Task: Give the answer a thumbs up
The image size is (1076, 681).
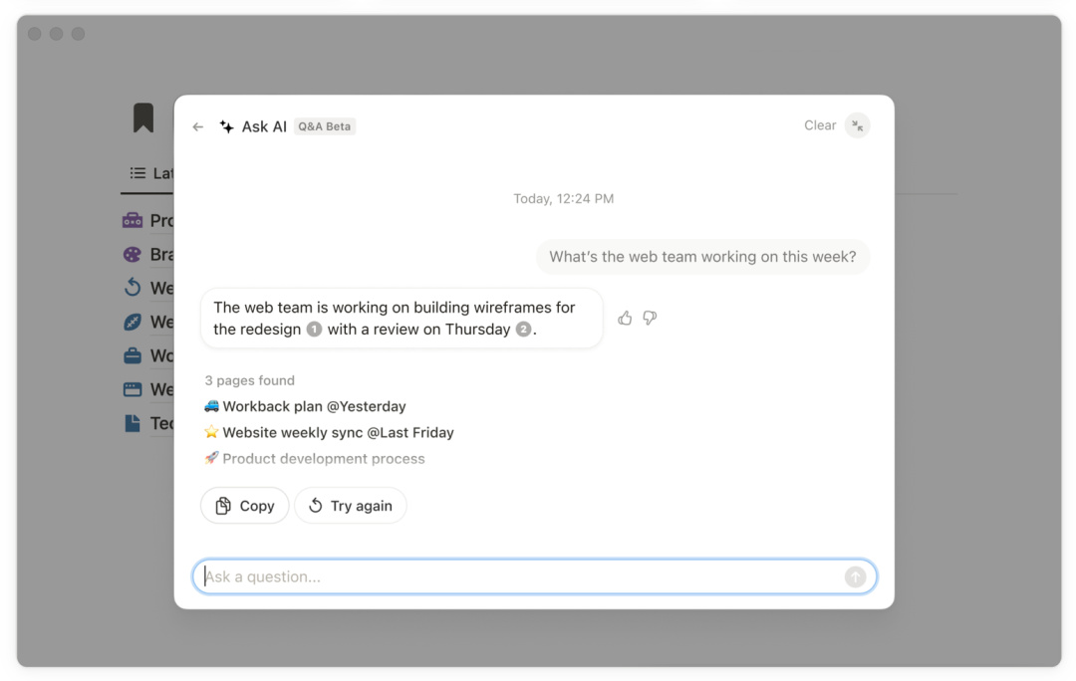Action: pyautogui.click(x=625, y=318)
